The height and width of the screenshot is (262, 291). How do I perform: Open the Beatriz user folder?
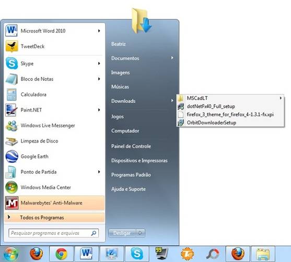(x=119, y=44)
